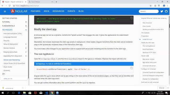The image size is (170, 95).
Task: Expand Keeping Up-to-Date submenu
Action: click(26, 52)
